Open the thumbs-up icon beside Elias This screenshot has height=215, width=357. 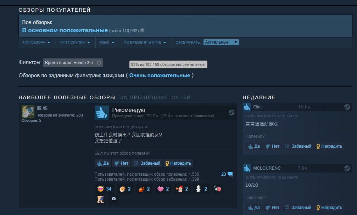pos(247,107)
